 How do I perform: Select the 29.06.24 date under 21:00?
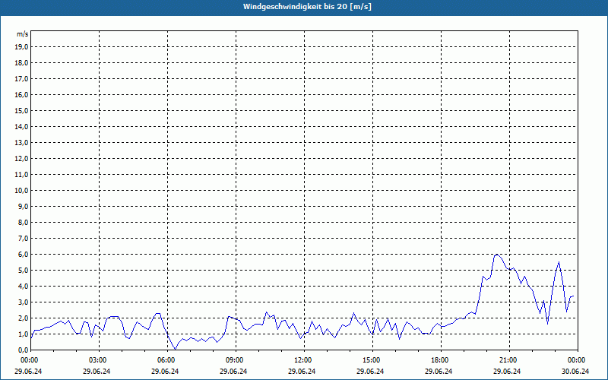[507, 371]
